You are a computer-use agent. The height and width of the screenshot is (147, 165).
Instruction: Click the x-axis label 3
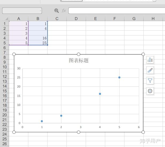[x=81, y=127]
